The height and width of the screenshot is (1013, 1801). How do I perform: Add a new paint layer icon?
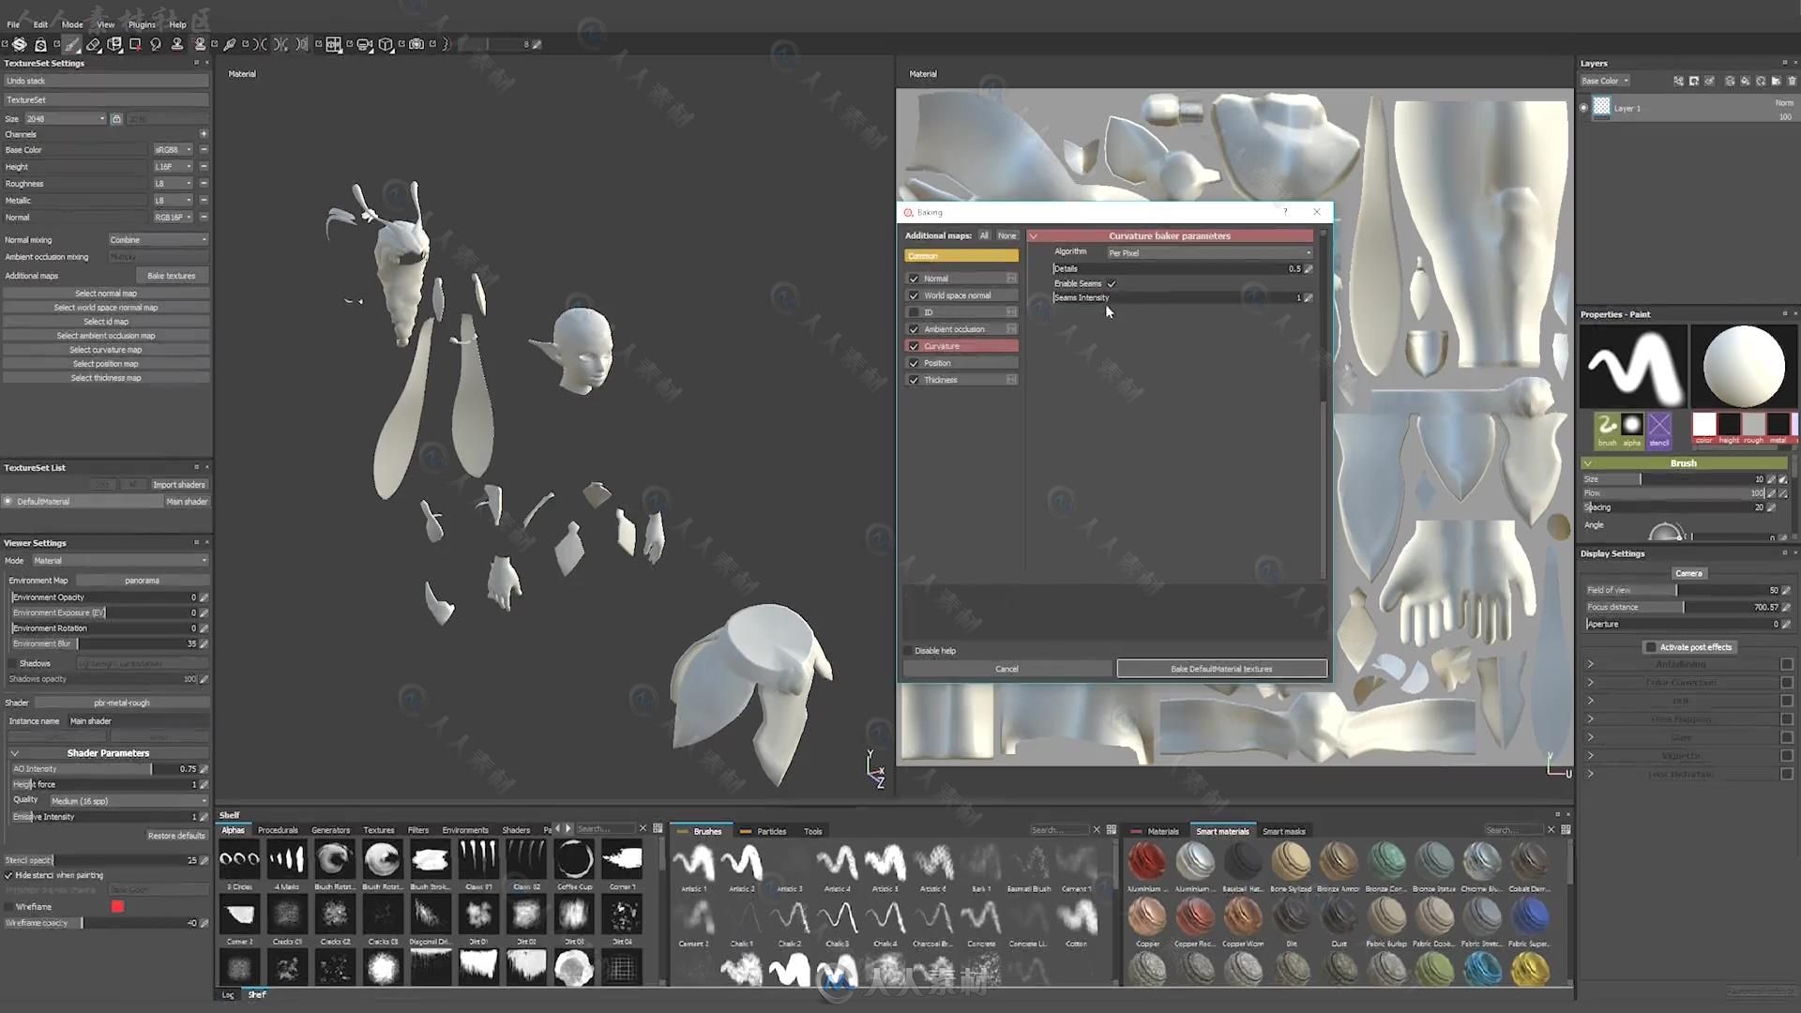coord(1730,81)
